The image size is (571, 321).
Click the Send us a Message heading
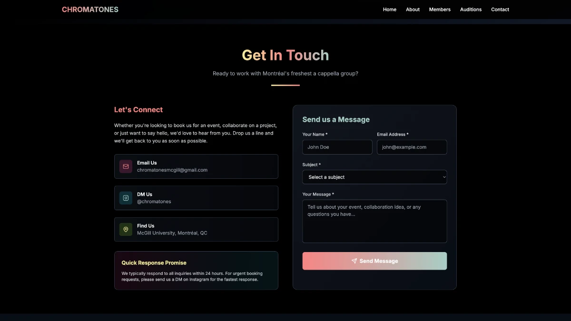click(x=336, y=119)
